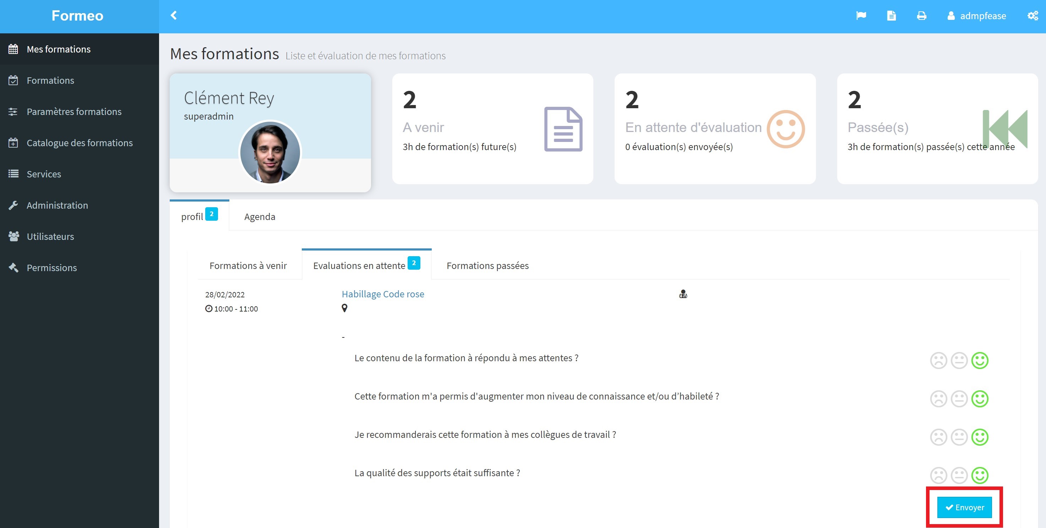Image resolution: width=1046 pixels, height=528 pixels.
Task: Open the document icon in top bar
Action: click(891, 15)
